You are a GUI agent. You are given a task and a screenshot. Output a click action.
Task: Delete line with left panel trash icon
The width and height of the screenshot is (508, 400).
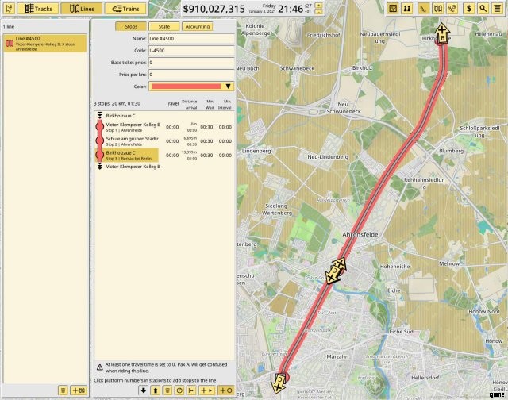click(63, 390)
